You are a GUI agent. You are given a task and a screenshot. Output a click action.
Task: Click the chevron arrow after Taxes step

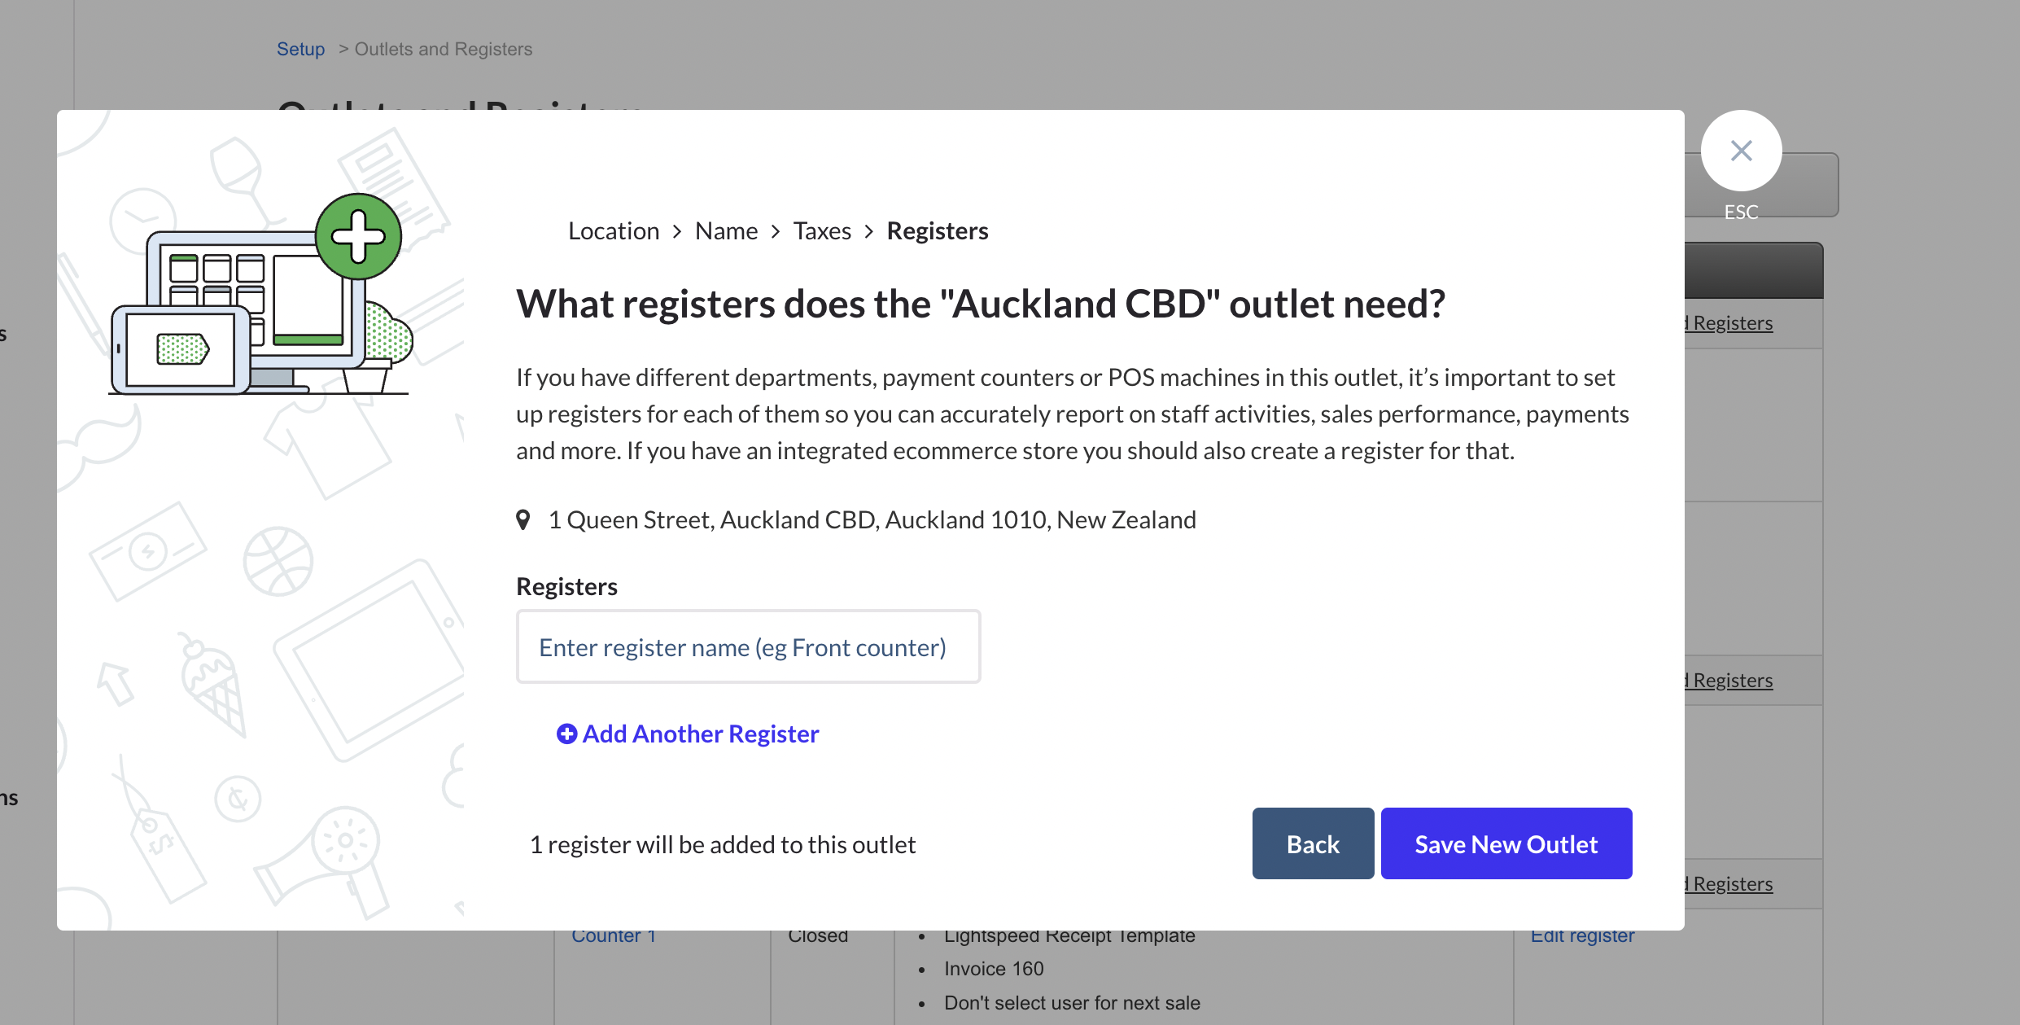(869, 232)
